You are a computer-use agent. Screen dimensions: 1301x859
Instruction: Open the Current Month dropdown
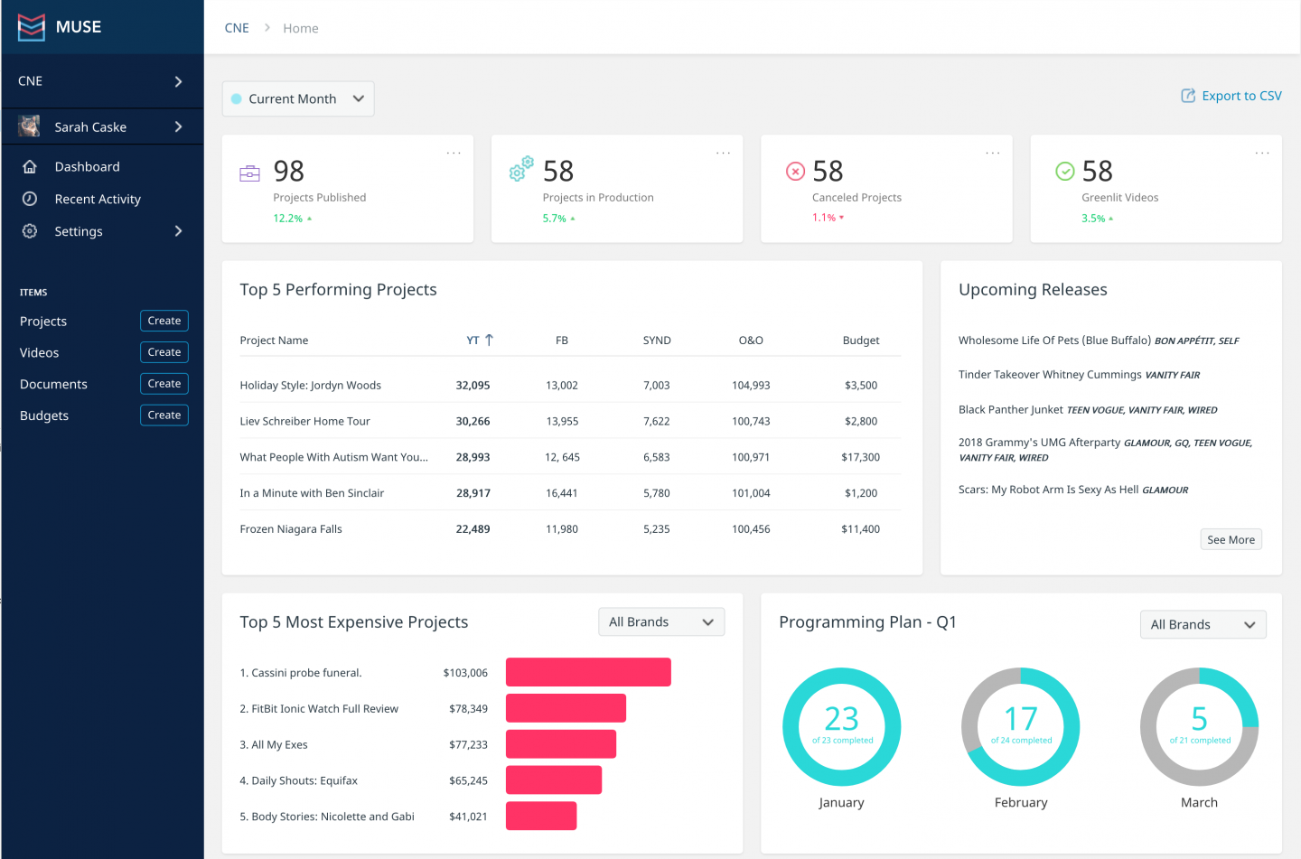pyautogui.click(x=298, y=98)
